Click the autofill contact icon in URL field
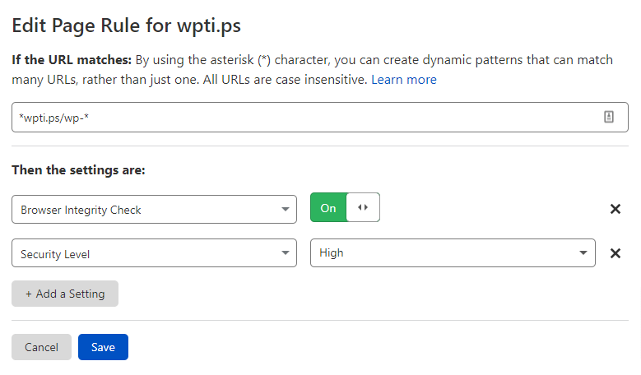This screenshot has width=641, height=375. [609, 117]
